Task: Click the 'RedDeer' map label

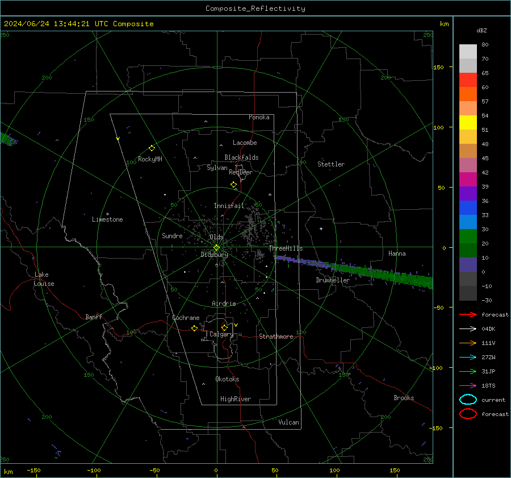Action: [x=241, y=172]
